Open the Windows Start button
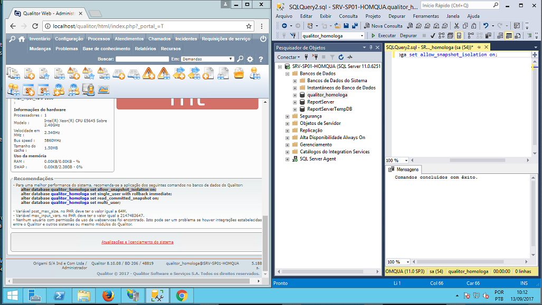542x305 pixels. [13, 296]
